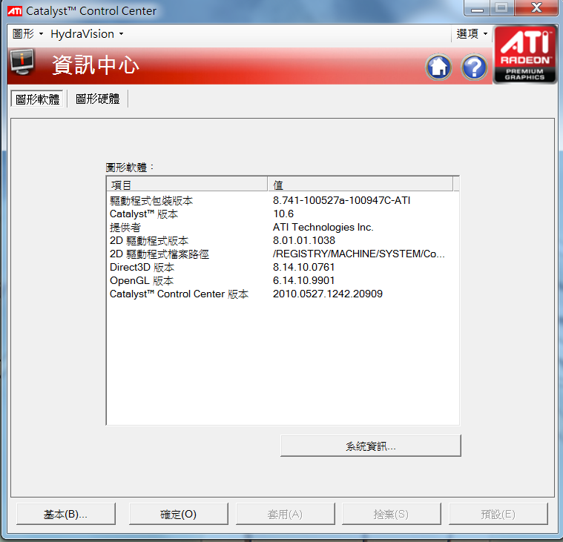
Task: Minimize the Catalyst Control Center window
Action: [477, 8]
